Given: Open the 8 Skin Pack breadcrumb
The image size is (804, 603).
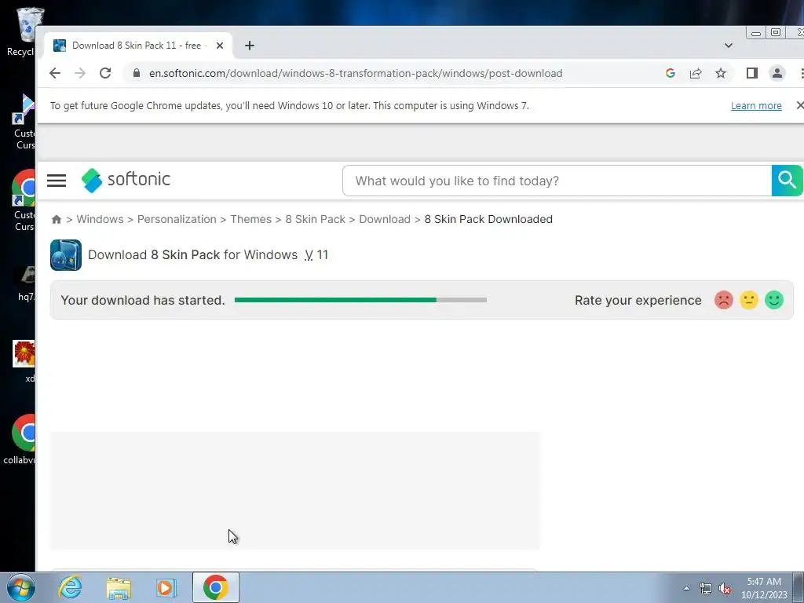Looking at the screenshot, I should (x=316, y=220).
